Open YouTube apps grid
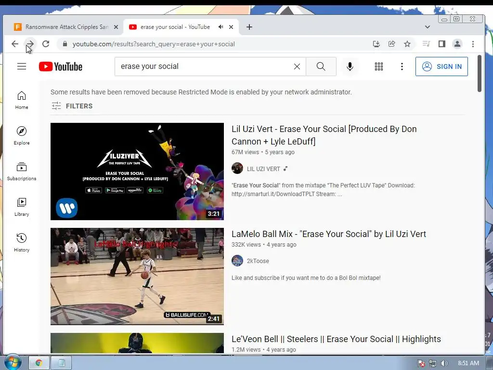 pos(379,66)
